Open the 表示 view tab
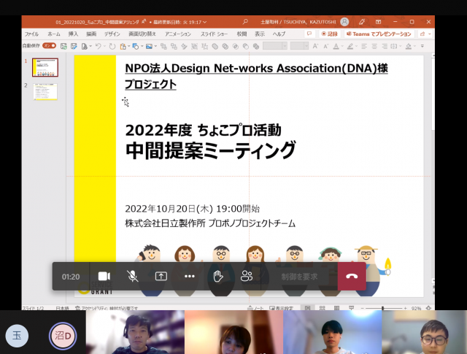This screenshot has width=467, height=354. tap(260, 34)
